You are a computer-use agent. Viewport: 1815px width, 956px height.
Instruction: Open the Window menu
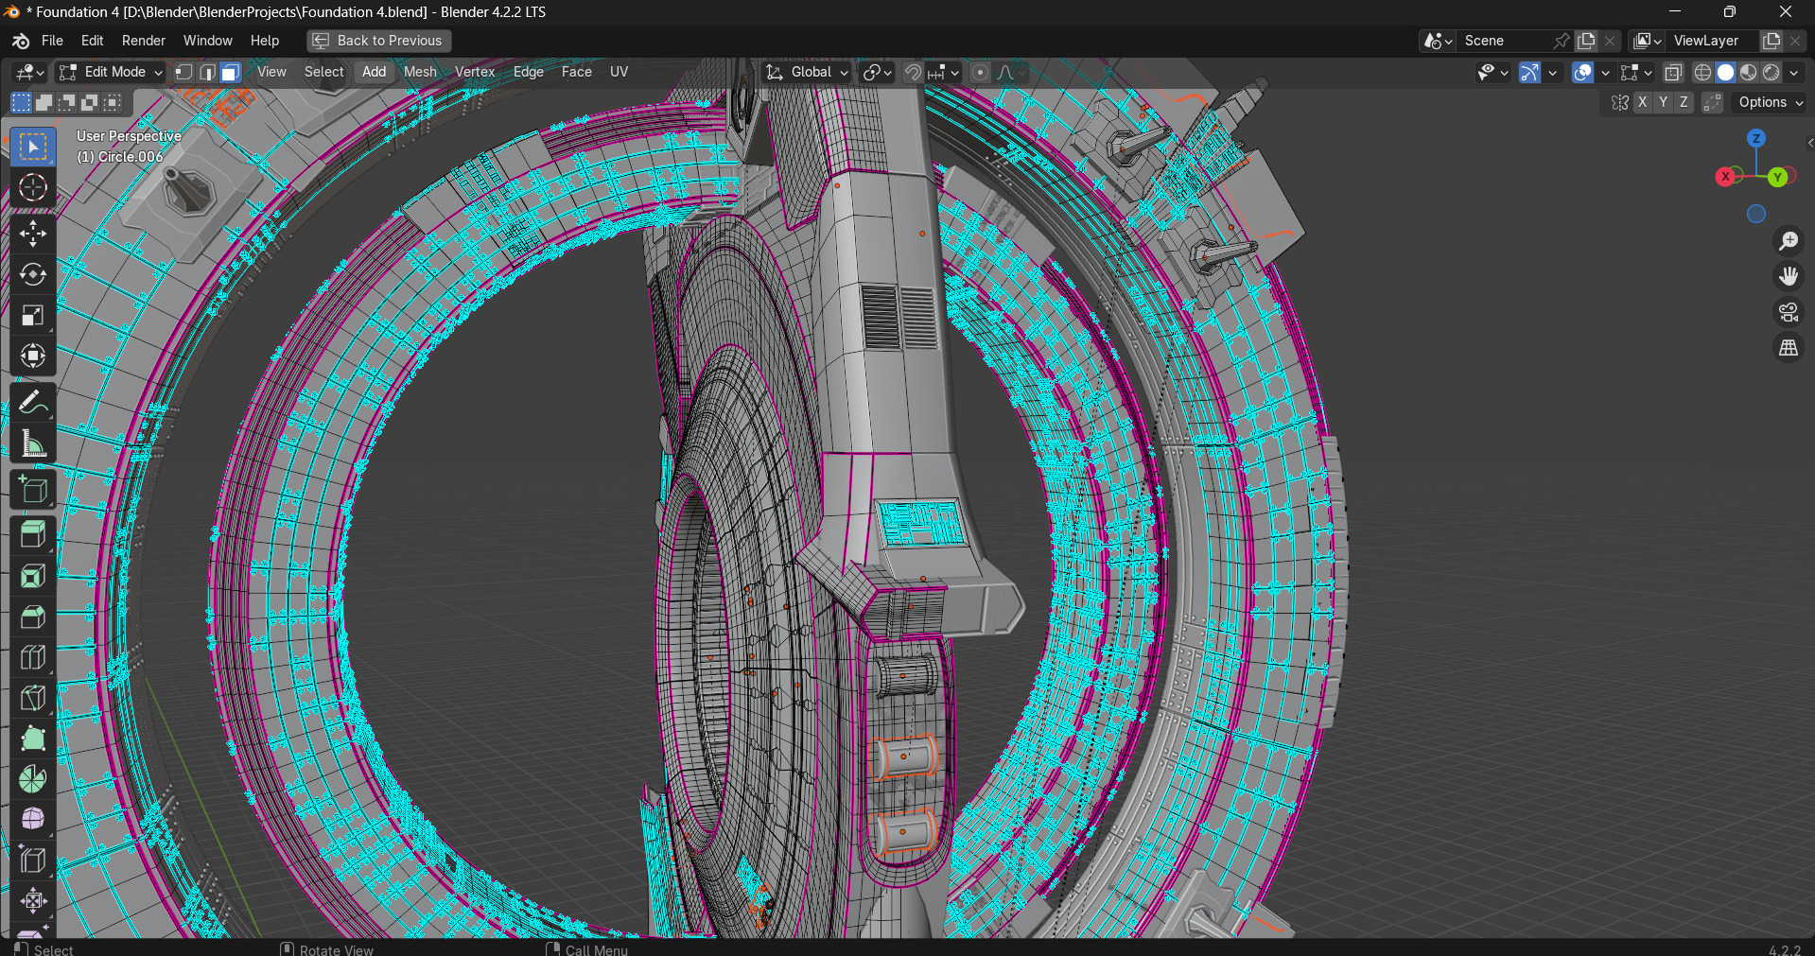pos(208,41)
